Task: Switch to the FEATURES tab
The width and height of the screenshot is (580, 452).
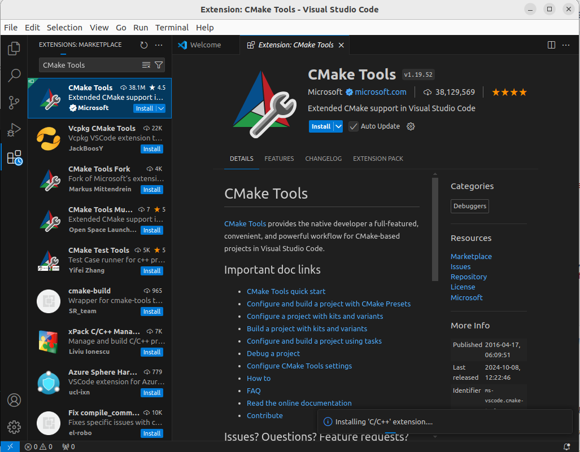Action: 280,159
